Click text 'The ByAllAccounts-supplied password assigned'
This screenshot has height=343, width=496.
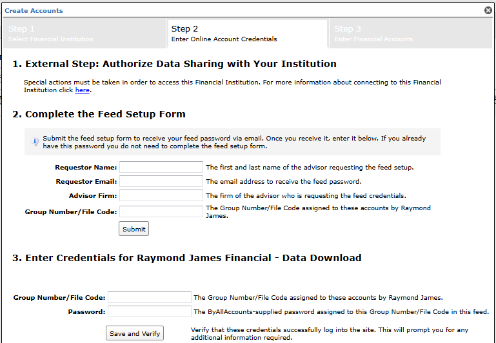coord(341,311)
